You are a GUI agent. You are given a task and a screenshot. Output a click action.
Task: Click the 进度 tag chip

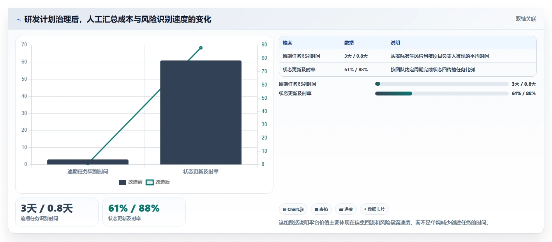click(346, 209)
